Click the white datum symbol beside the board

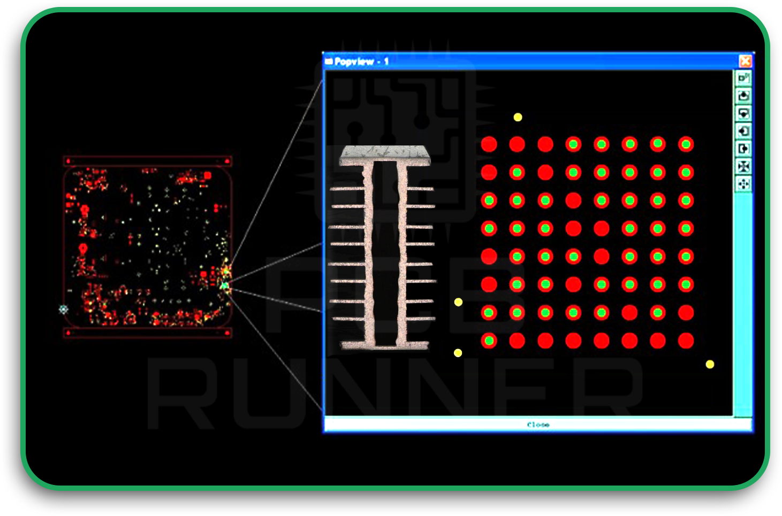point(64,309)
